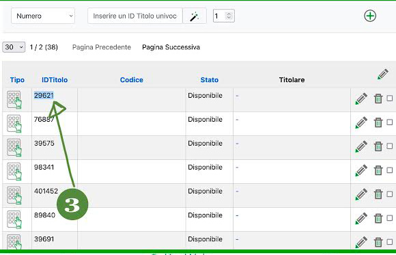Image resolution: width=396 pixels, height=255 pixels.
Task: Click keypad type icon for row 76887
Action: [14, 124]
